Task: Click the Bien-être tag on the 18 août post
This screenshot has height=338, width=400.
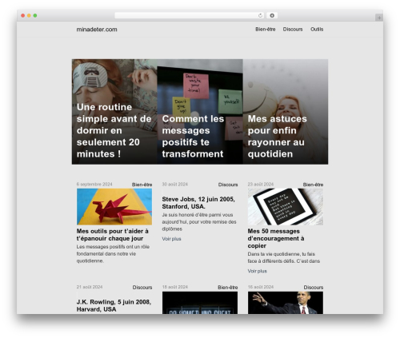Action: (228, 288)
